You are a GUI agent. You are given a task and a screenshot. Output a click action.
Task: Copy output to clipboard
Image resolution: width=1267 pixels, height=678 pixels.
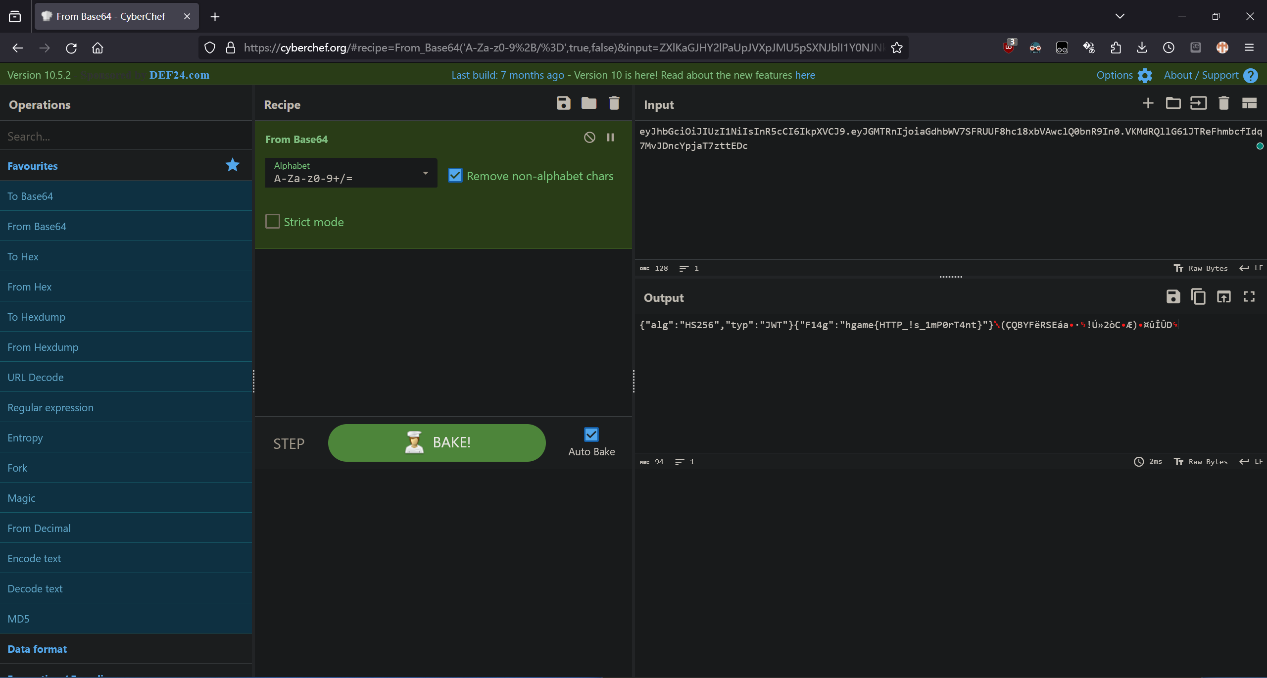tap(1198, 296)
